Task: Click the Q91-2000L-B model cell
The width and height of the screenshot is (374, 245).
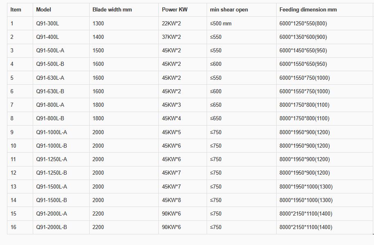Action: pyautogui.click(x=52, y=227)
